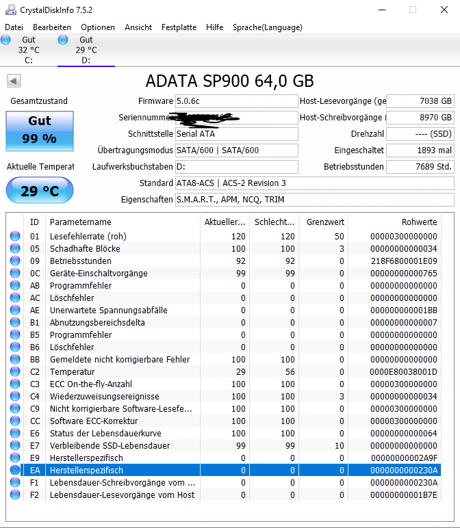Image resolution: width=460 pixels, height=528 pixels.
Task: Click the status orb for drive C:
Action: (5, 40)
